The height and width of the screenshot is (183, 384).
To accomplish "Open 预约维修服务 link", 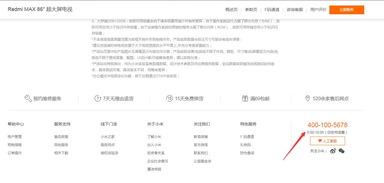I will click(47, 98).
